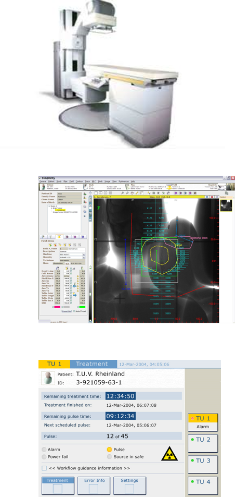Toggle the Workflow guidance information checkbox
This screenshot has width=235, height=497.
point(44,468)
